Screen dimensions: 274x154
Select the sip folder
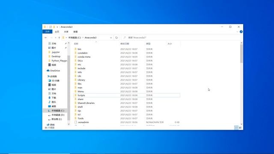(x=79, y=111)
